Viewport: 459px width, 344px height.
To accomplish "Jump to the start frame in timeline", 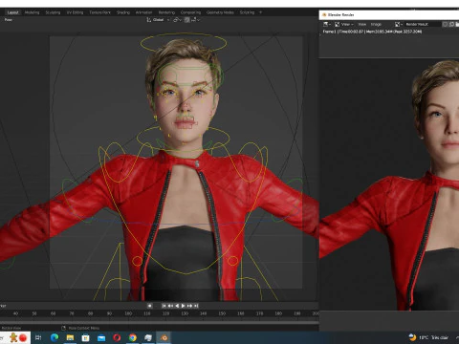I will (x=164, y=306).
